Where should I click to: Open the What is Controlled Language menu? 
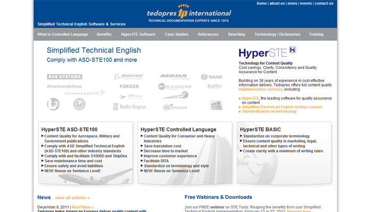[x=63, y=34]
